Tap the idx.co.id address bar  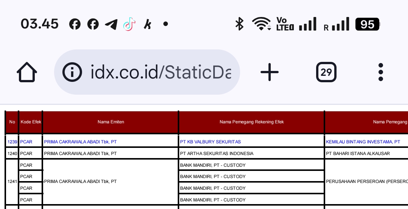147,72
